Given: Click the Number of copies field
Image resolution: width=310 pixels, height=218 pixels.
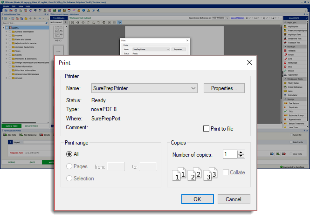Looking at the screenshot, I should pos(229,154).
